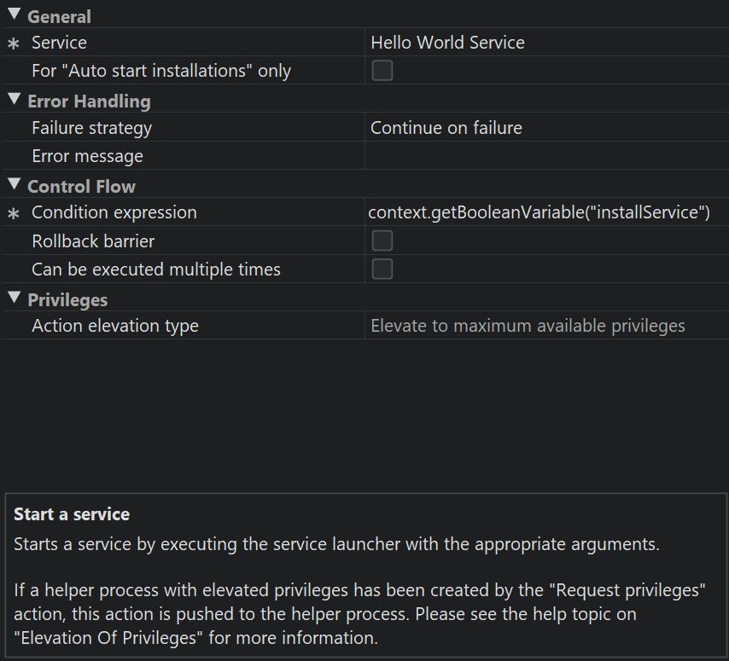Image resolution: width=729 pixels, height=661 pixels.
Task: Collapse the Error Handling section
Action: point(14,99)
